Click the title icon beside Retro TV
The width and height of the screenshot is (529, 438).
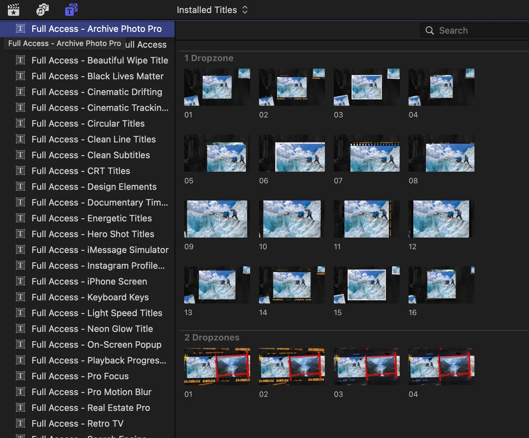pos(21,423)
